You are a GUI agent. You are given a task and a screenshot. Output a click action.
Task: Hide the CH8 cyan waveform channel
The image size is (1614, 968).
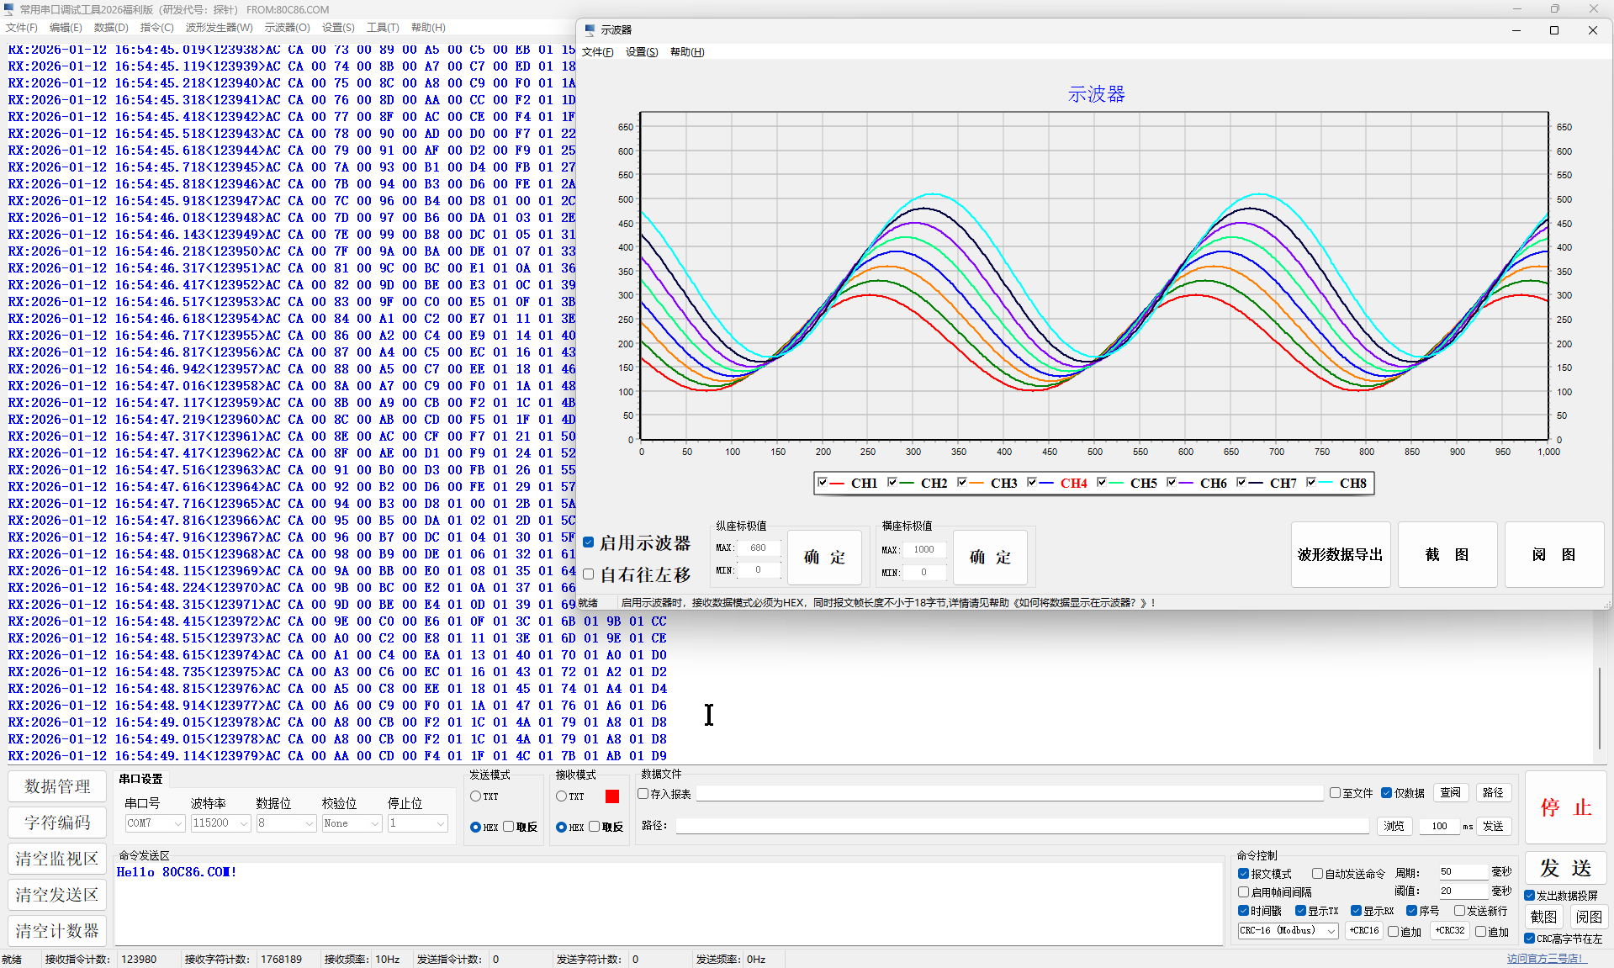1311,483
